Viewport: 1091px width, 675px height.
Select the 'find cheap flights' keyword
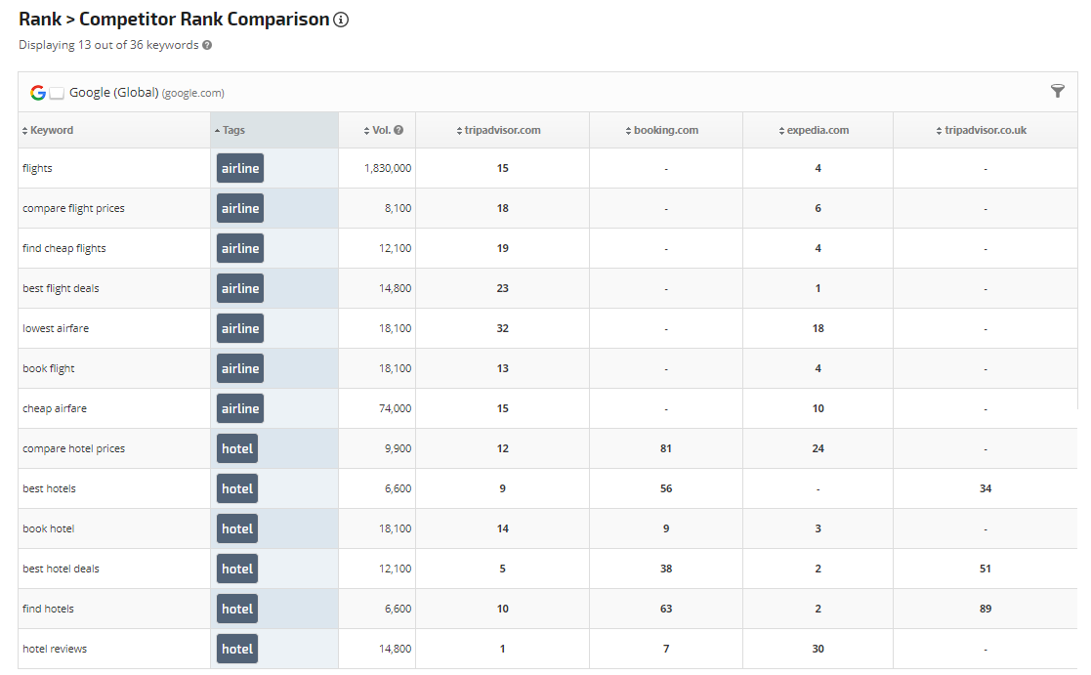coord(64,248)
